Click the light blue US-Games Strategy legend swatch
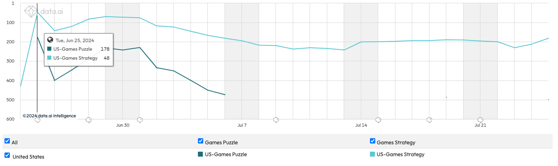 (373, 154)
